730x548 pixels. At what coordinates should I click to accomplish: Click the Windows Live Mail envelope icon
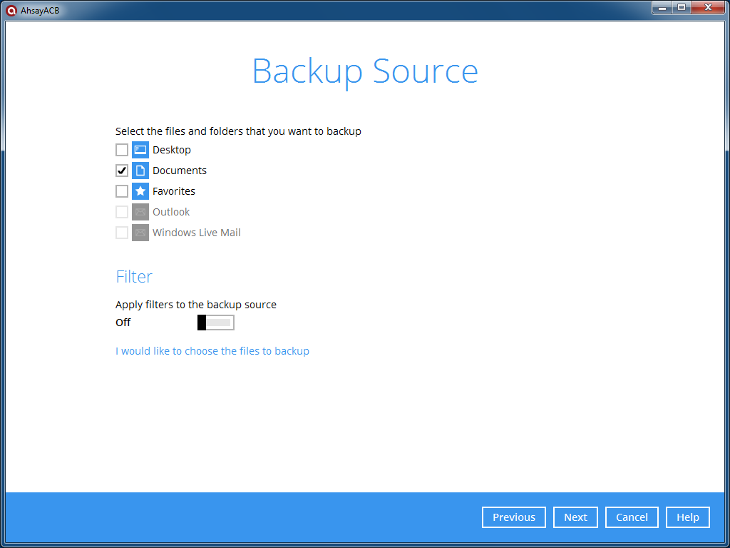pyautogui.click(x=140, y=233)
